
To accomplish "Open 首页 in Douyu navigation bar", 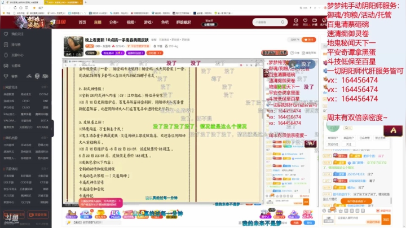I will (82, 22).
